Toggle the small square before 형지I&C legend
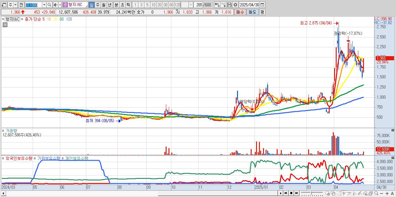This screenshot has height=197, width=396. click(3, 19)
